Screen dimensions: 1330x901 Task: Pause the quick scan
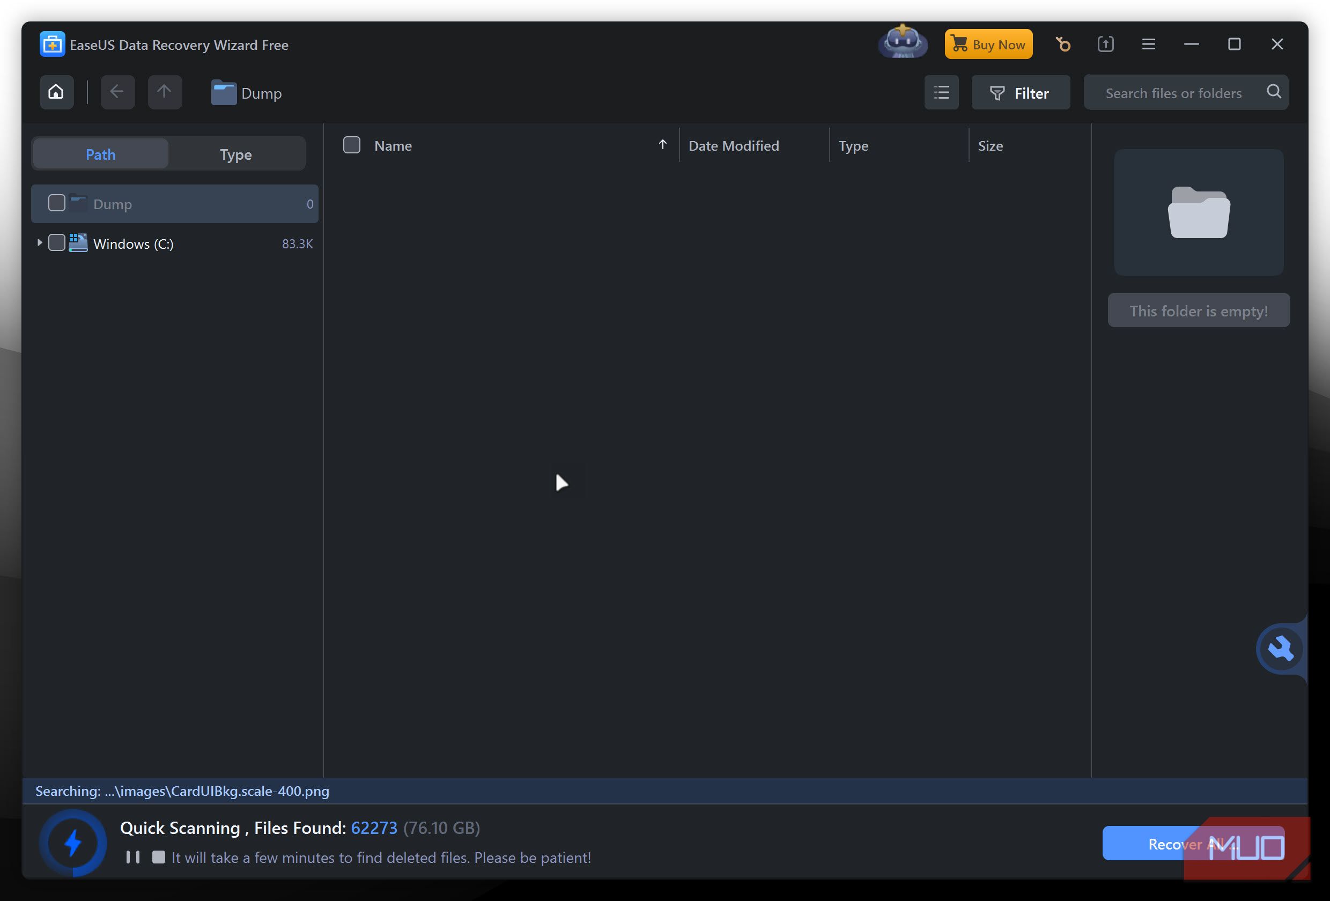(x=133, y=857)
